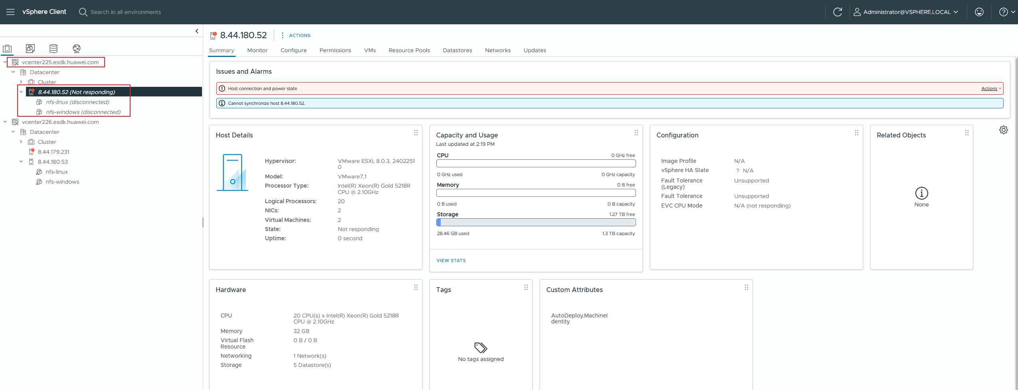Collapse the vcenter225.esdk.huawei.com node
This screenshot has width=1018, height=390.
5,62
